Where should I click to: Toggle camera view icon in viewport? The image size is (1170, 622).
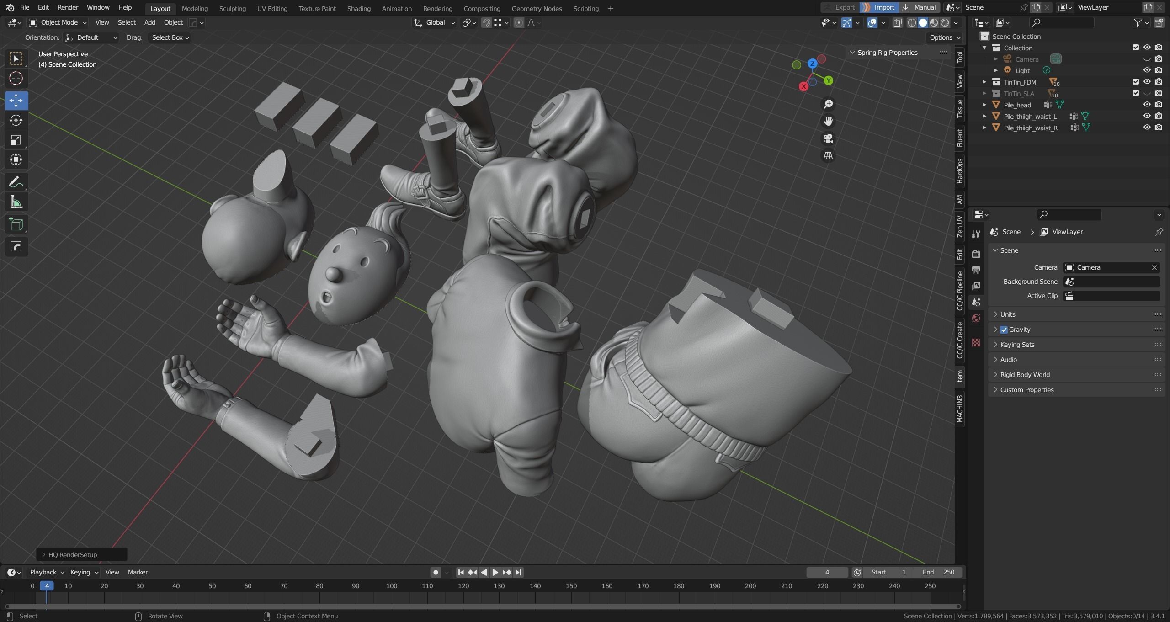[x=828, y=138]
